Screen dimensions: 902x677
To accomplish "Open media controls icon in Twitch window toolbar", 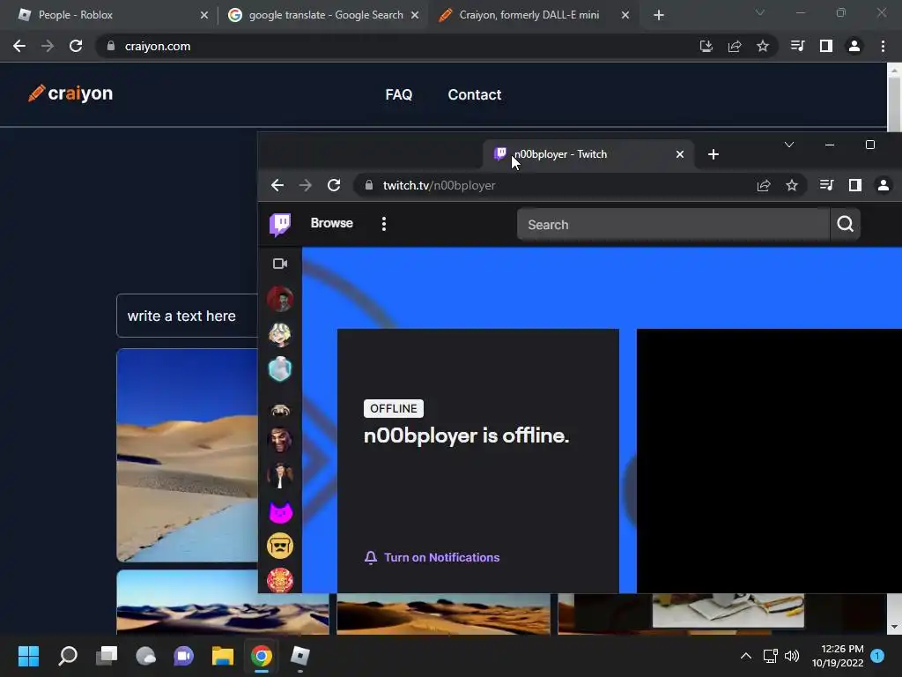I will 826,185.
